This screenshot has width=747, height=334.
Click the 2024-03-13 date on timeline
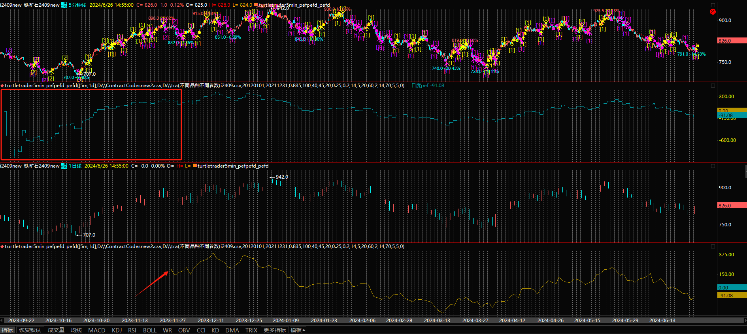point(437,321)
